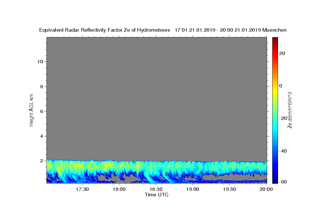
Task: Click the chart title starting 'Equivalent Radar Reflectivity Factor'
Action: click(x=163, y=30)
